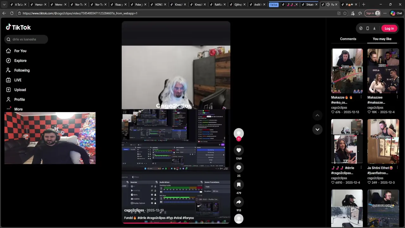Reload the page with refresh icon

point(12,13)
